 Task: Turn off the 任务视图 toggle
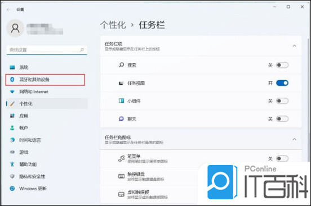282,83
